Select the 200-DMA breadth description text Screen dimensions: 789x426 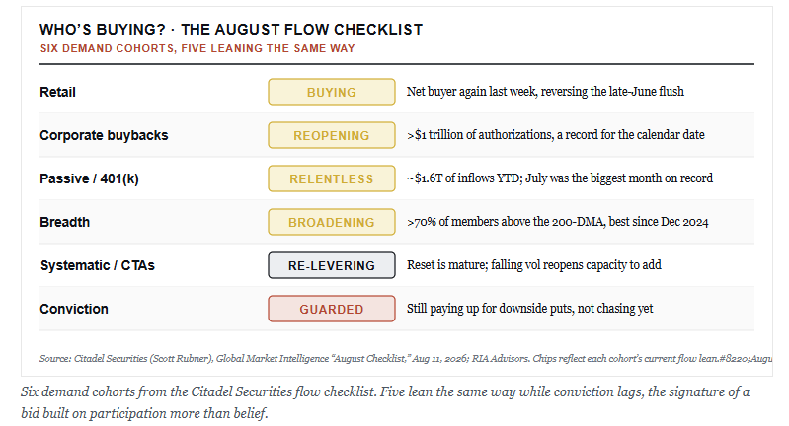point(558,222)
